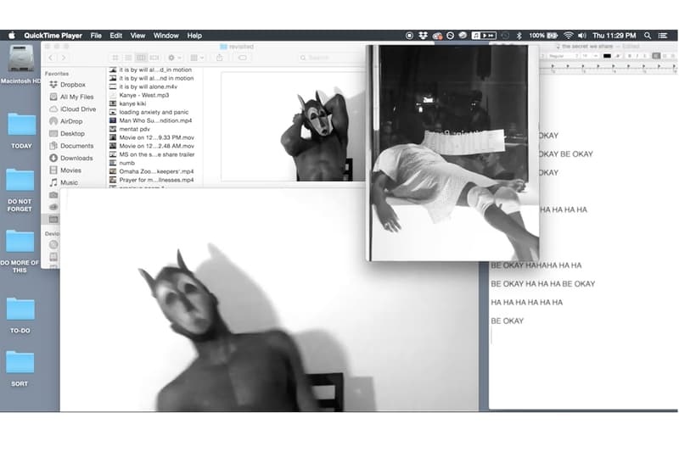Open the Finder arrange-by dropdown
This screenshot has height=452, width=679.
tap(195, 58)
